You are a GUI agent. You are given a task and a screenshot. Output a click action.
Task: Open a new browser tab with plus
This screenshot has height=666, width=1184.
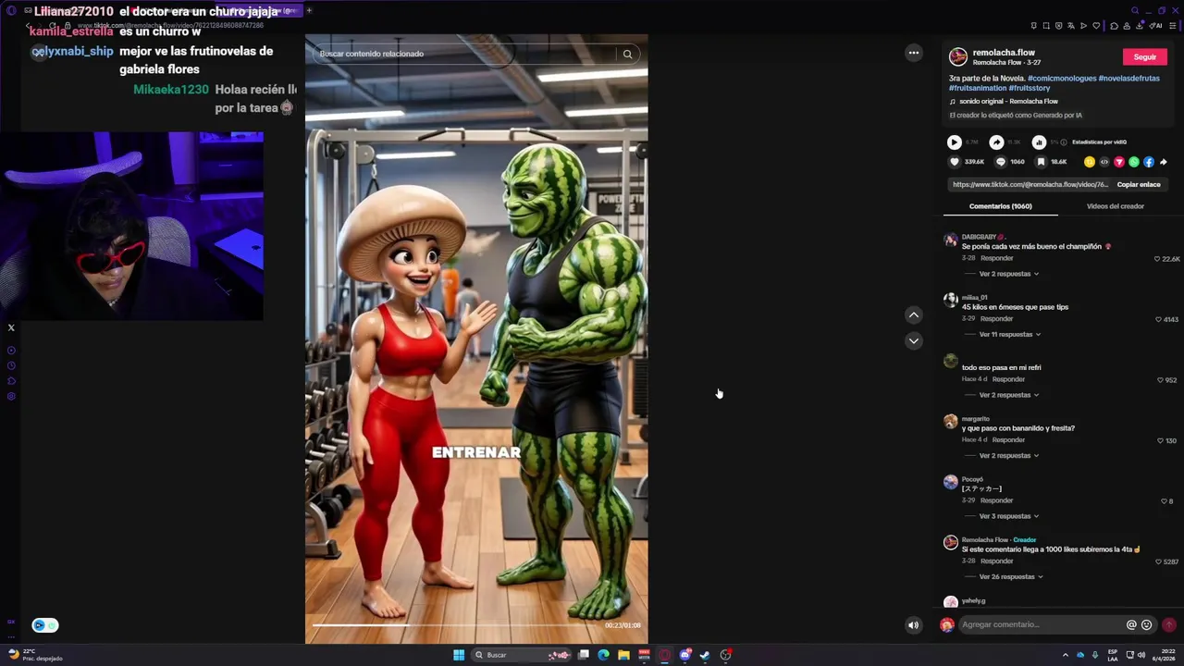(309, 10)
